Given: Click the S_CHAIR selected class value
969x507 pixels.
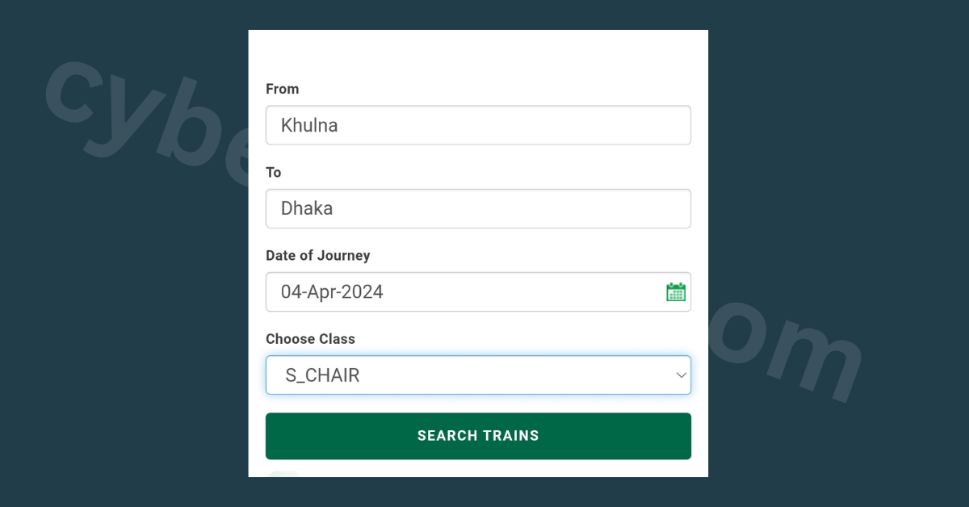Looking at the screenshot, I should pos(322,375).
